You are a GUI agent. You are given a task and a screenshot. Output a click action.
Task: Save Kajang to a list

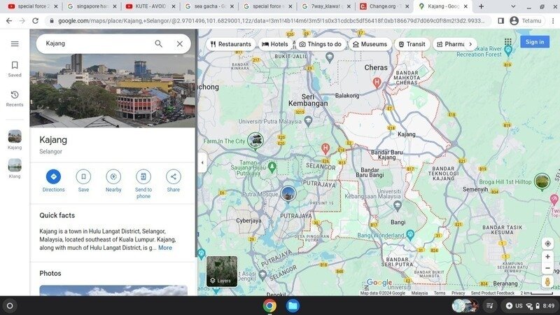click(83, 176)
